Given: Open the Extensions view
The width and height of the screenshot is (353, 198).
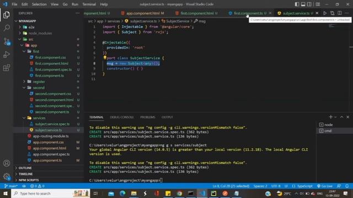Looking at the screenshot, I should tap(7, 68).
